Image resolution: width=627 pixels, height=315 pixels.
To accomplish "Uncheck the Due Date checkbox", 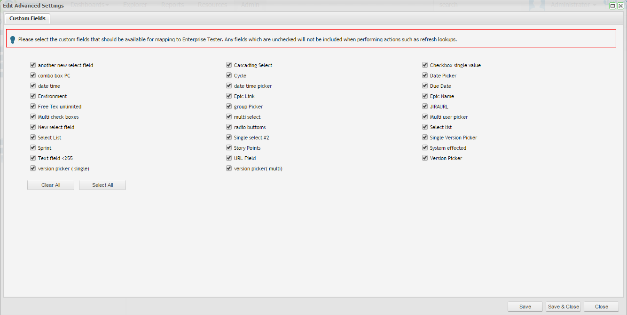I will (425, 86).
